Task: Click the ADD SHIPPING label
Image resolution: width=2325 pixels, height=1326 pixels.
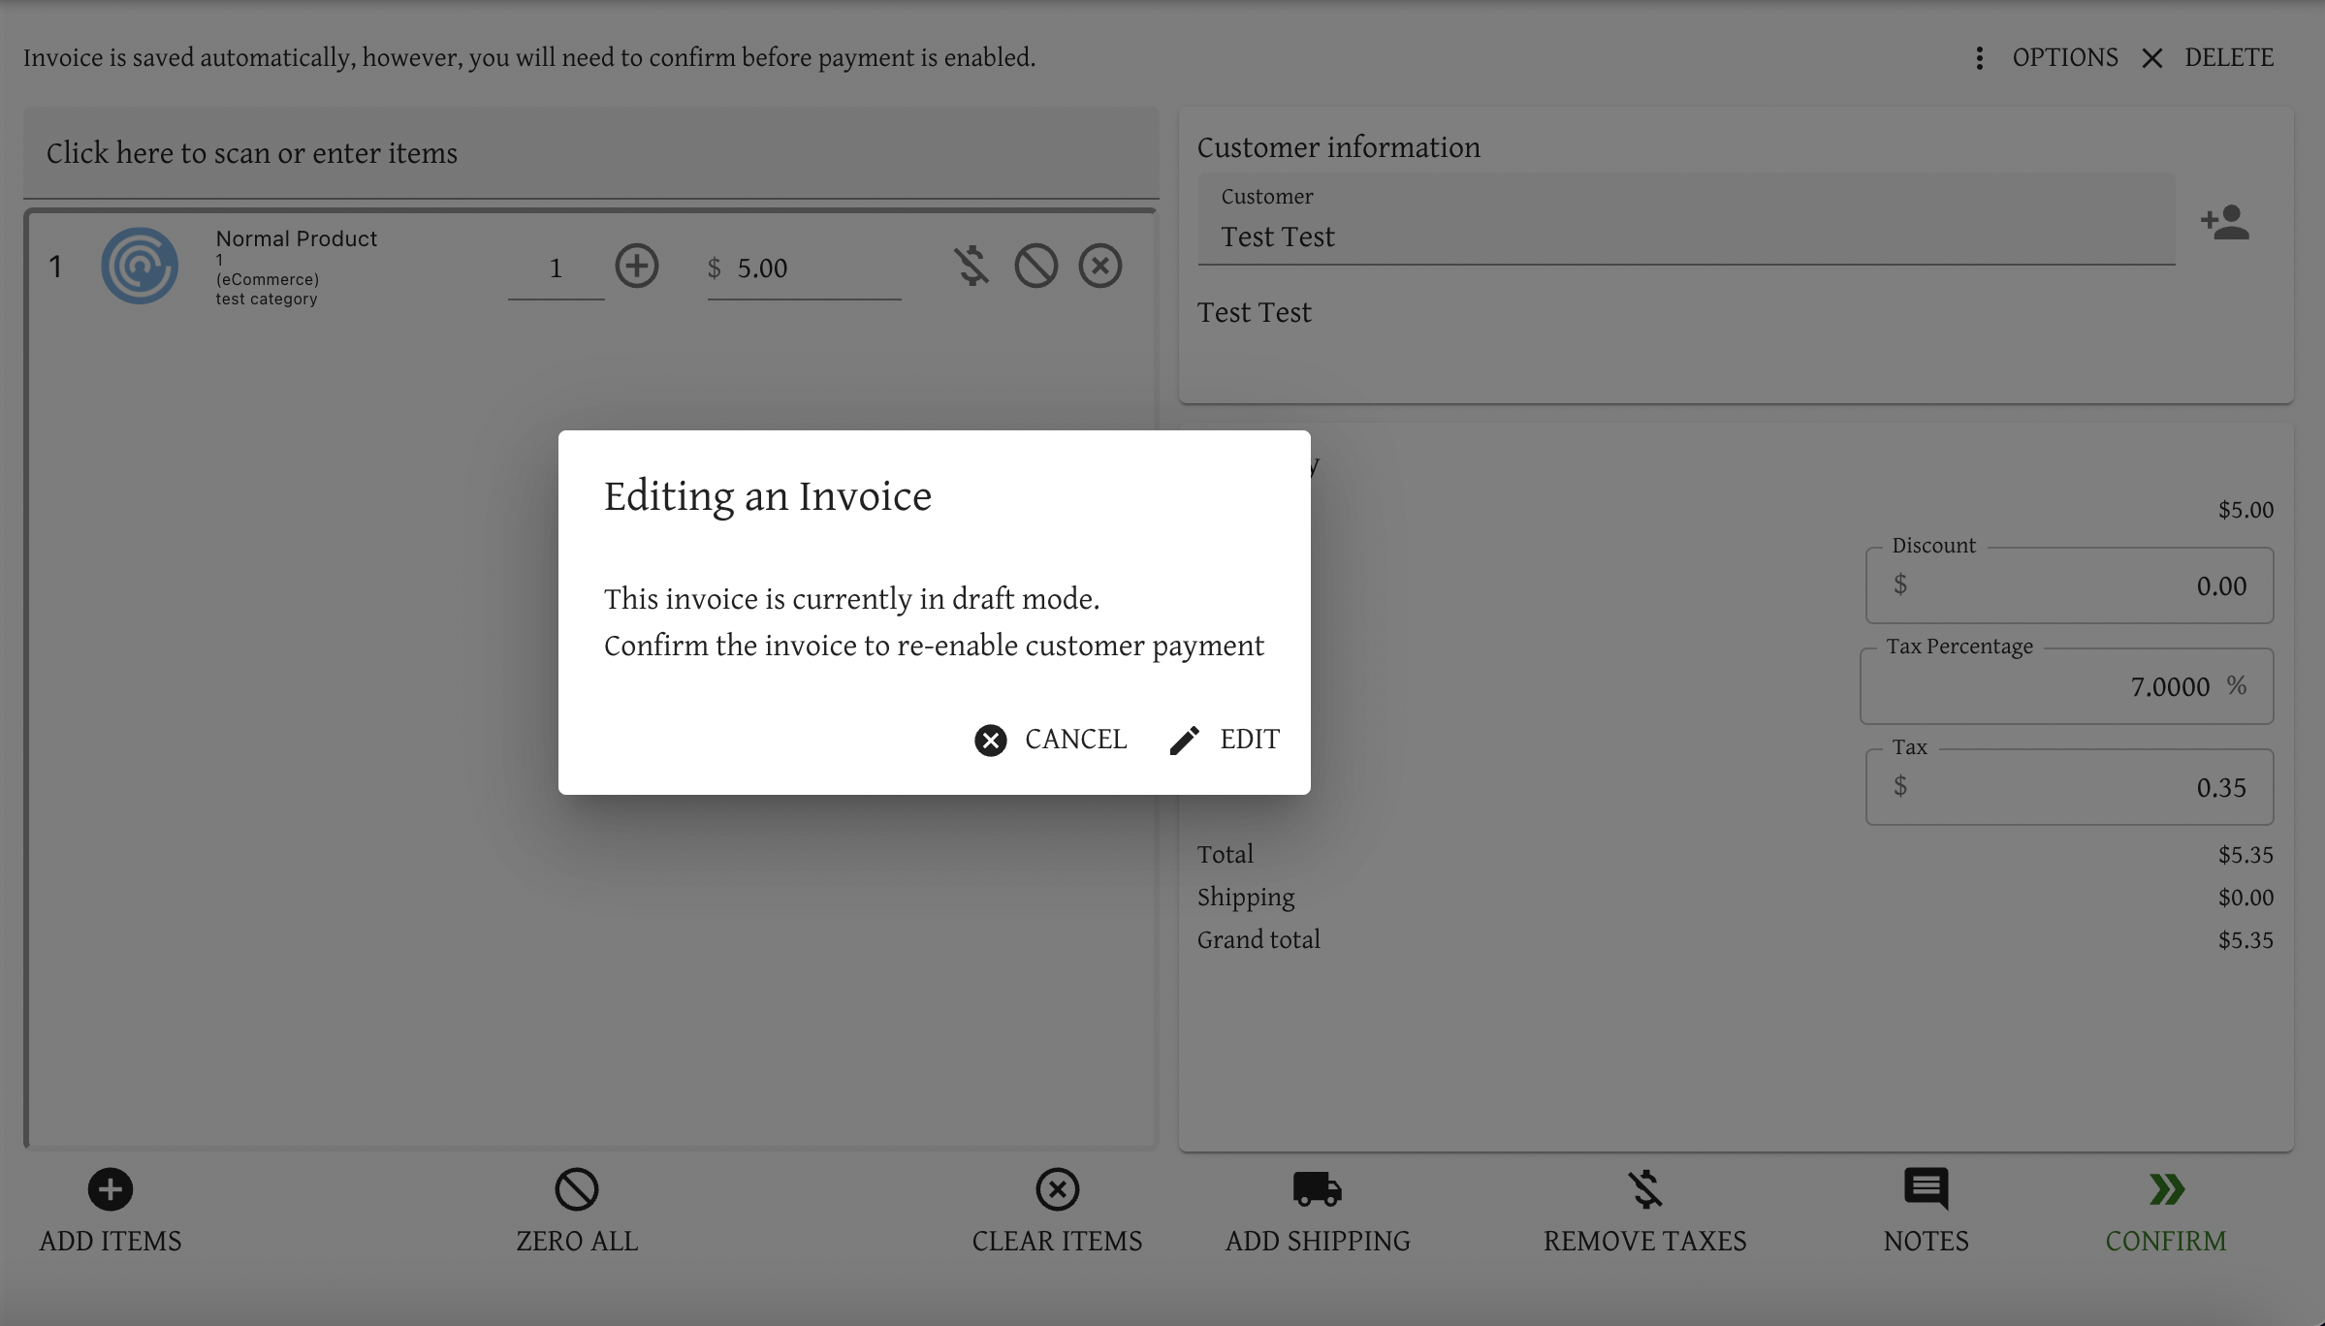Action: coord(1318,1242)
